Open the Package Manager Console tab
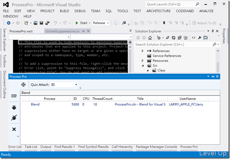The height and width of the screenshot is (159, 230). tap(156, 147)
